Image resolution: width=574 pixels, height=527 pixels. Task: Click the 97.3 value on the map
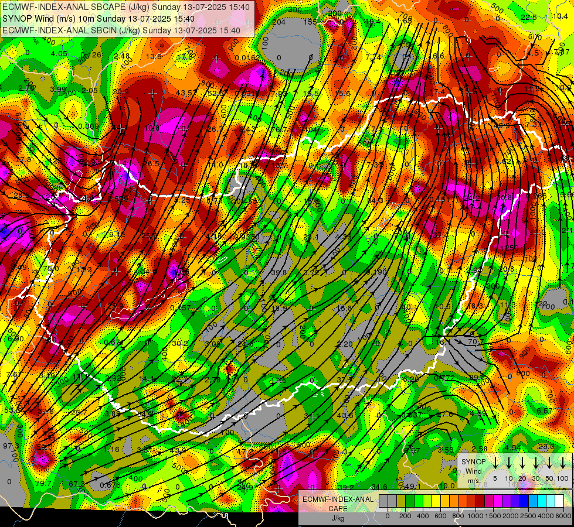[11, 446]
